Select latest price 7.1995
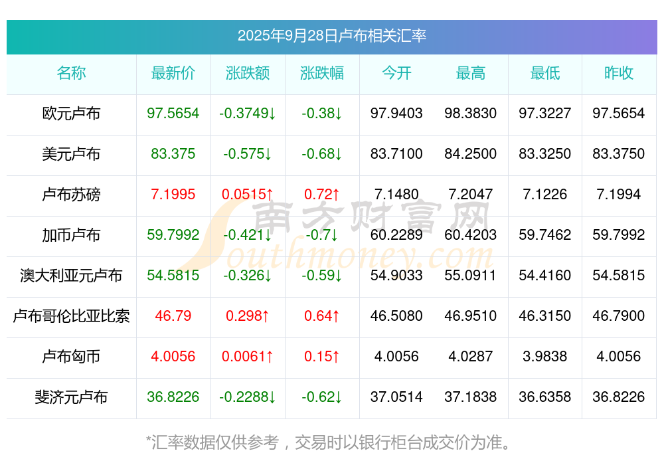This screenshot has width=664, height=463. 173,195
